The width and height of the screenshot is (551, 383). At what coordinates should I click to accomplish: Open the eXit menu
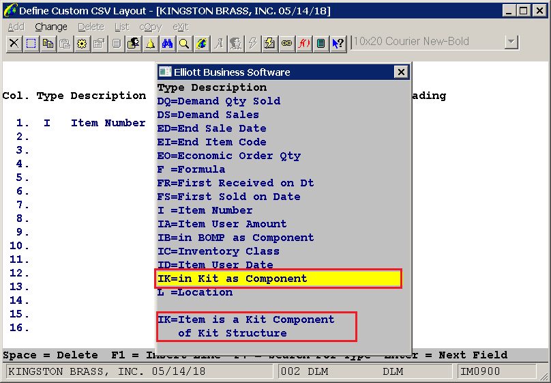(x=181, y=27)
